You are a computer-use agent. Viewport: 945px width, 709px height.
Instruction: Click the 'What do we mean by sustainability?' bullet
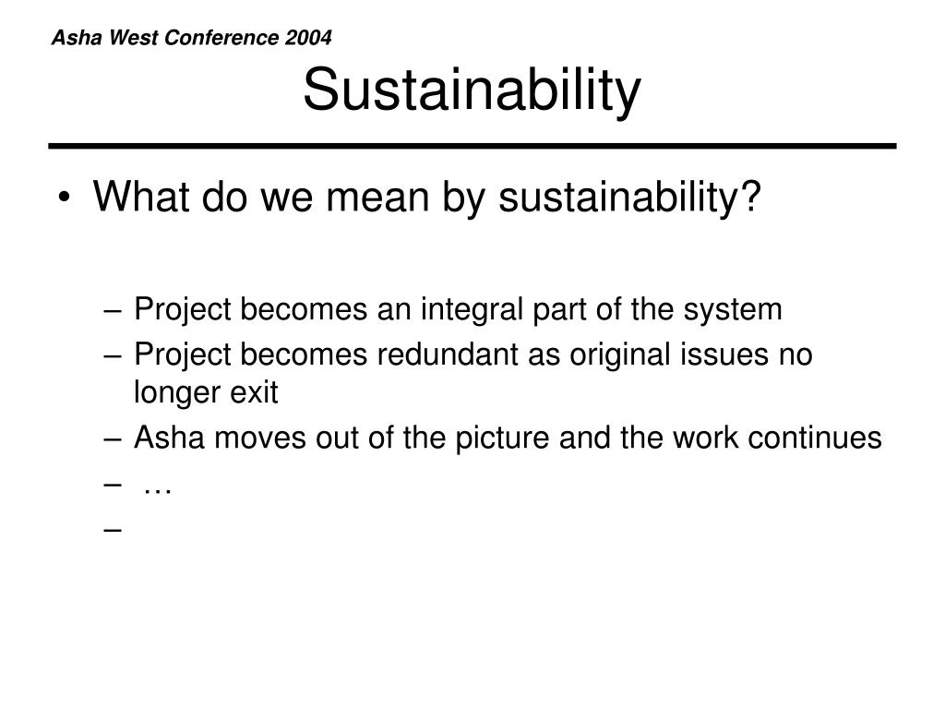(x=426, y=198)
